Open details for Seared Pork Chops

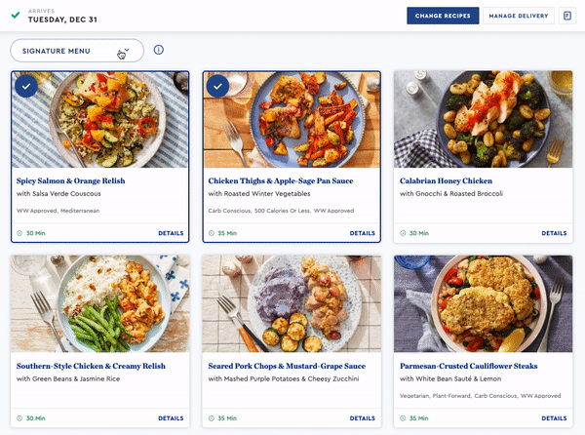[363, 418]
